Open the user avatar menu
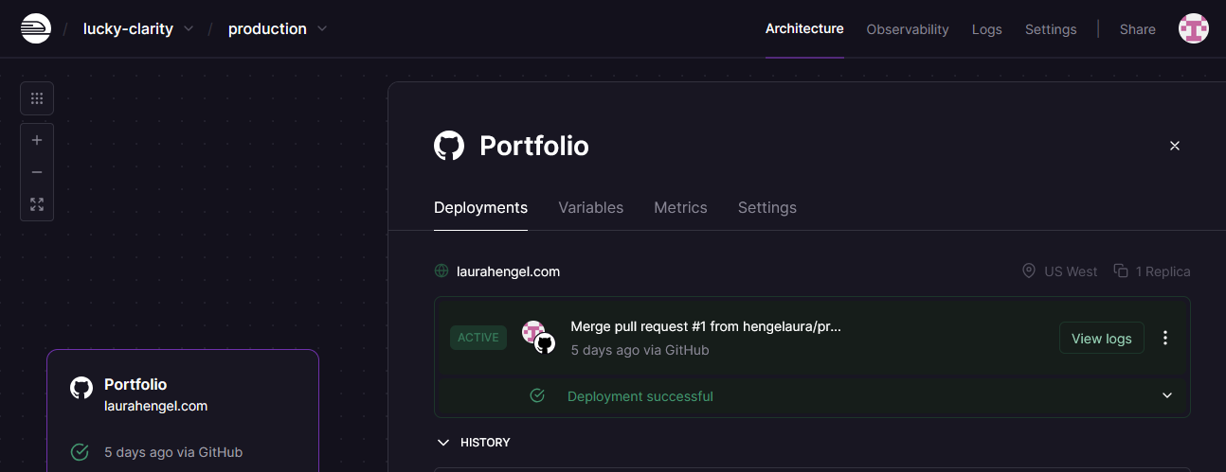Screen dimensions: 1226x472 (x=1193, y=28)
